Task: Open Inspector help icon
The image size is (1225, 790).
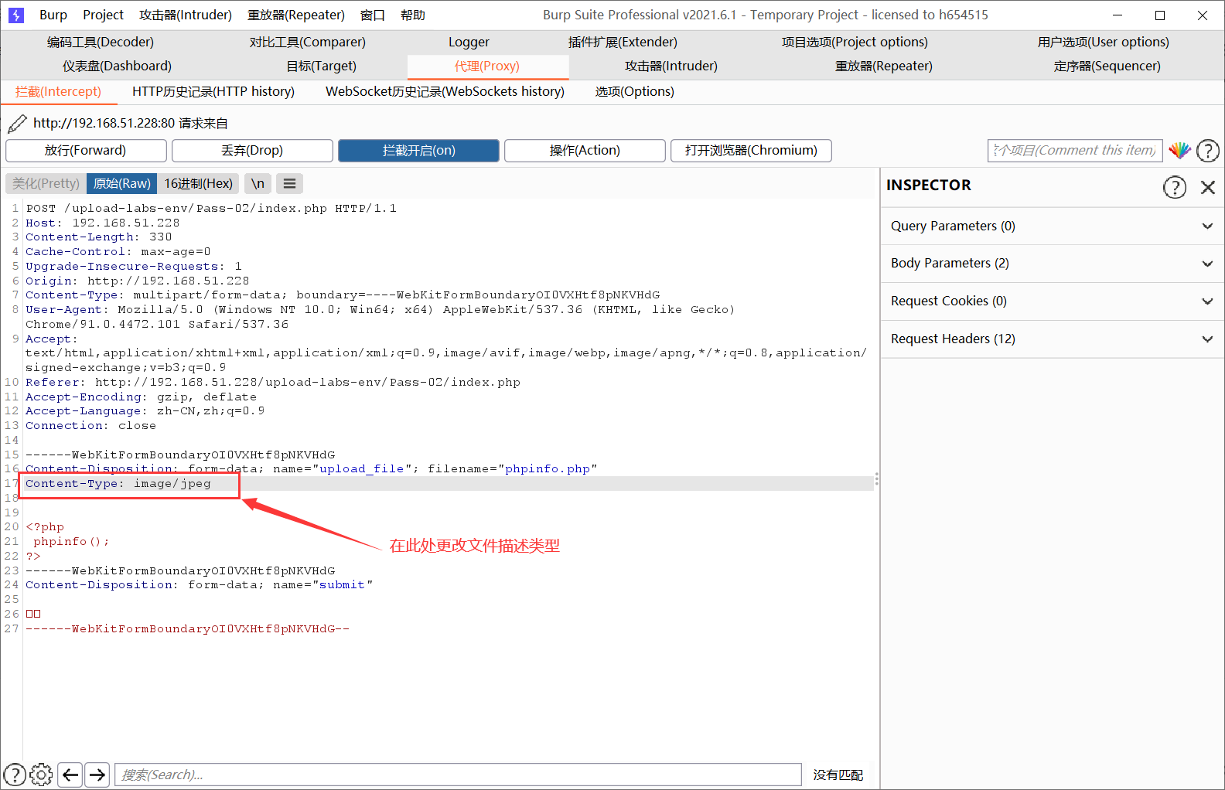Action: point(1175,187)
